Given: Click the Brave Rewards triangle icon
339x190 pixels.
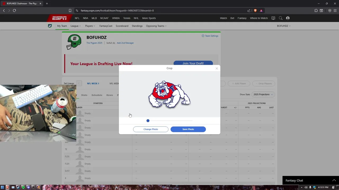Looking at the screenshot, I should point(261,11).
